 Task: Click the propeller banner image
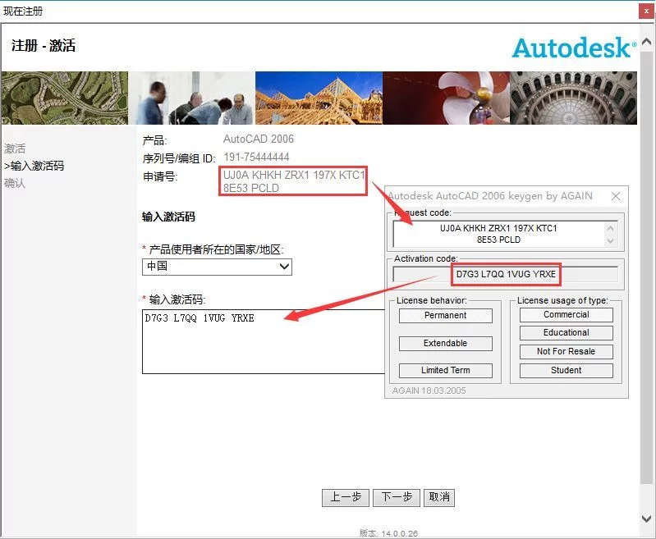coord(447,98)
